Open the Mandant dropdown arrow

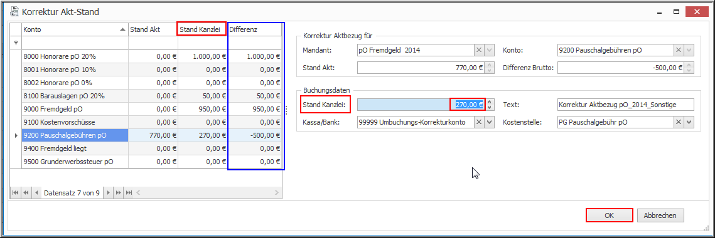pyautogui.click(x=489, y=50)
